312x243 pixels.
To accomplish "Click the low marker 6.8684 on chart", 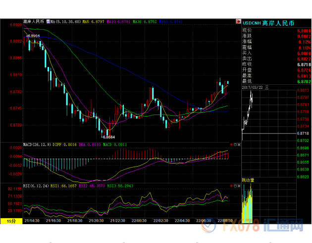I will (108, 137).
